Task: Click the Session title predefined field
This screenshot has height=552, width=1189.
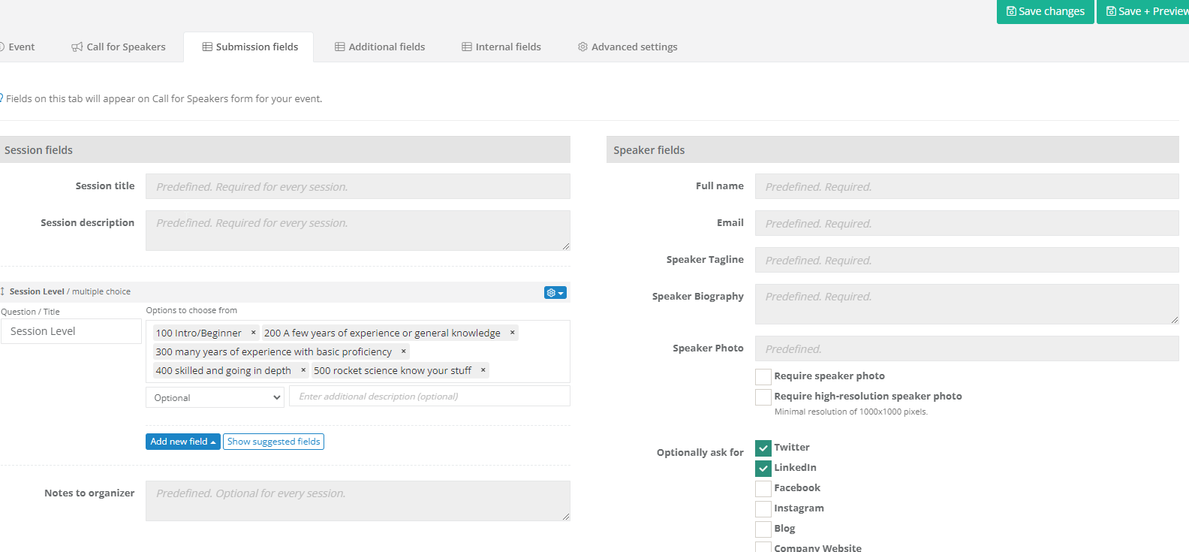Action: point(358,186)
